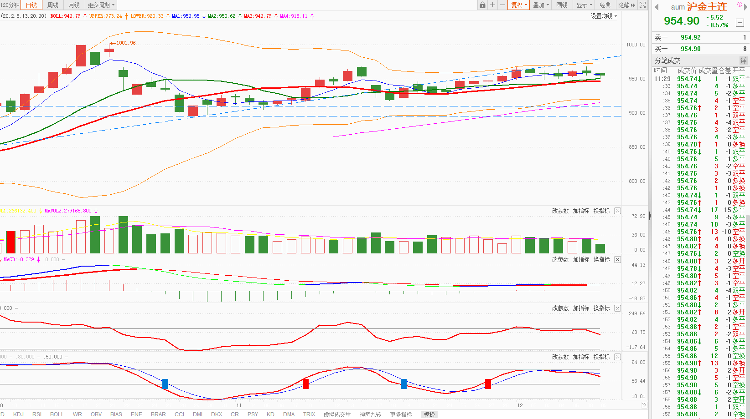Select the BIAS indicator tab

[116, 414]
